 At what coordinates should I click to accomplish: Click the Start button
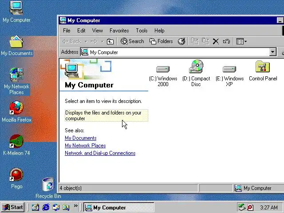13,207
